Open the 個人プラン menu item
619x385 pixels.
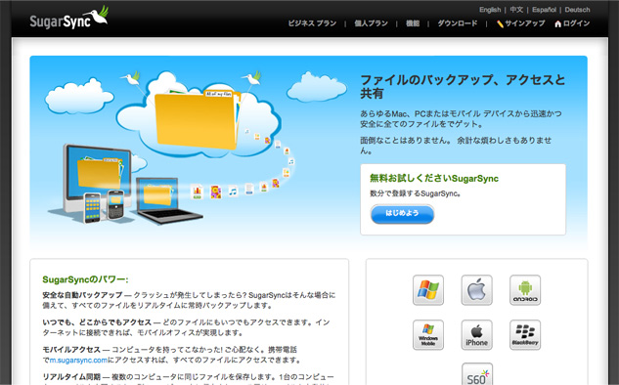point(371,23)
